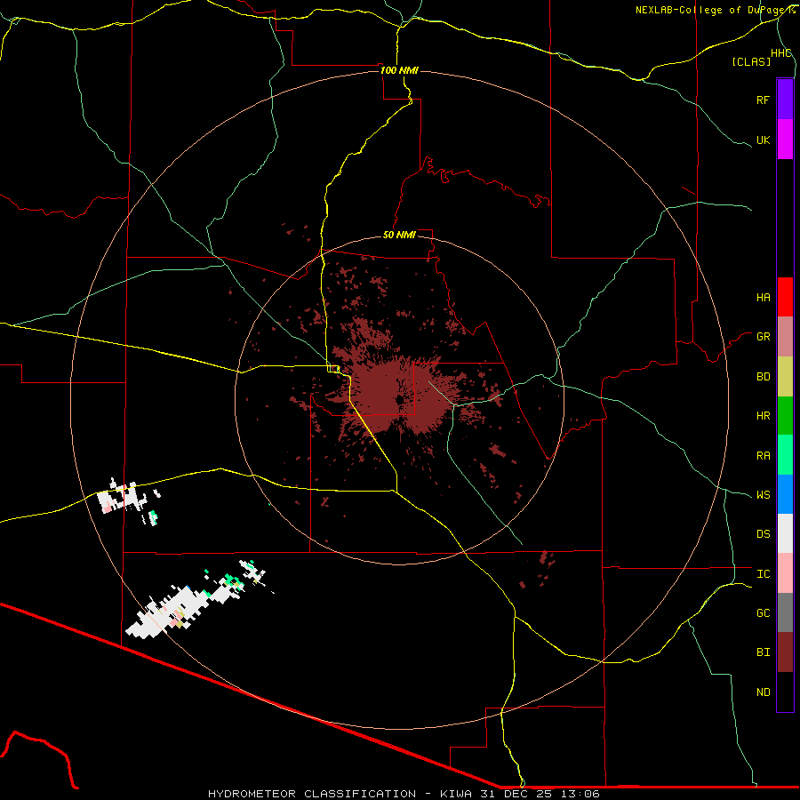Click the radar site center point
This screenshot has height=800, width=800.
(399, 399)
